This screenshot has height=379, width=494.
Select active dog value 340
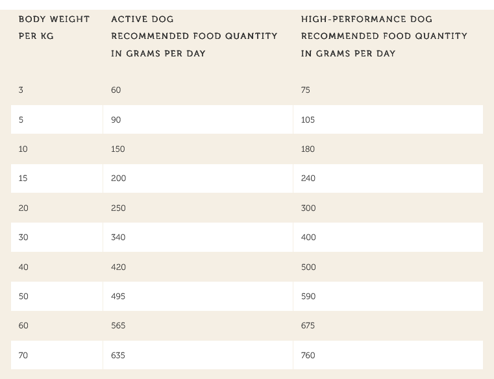(x=118, y=238)
